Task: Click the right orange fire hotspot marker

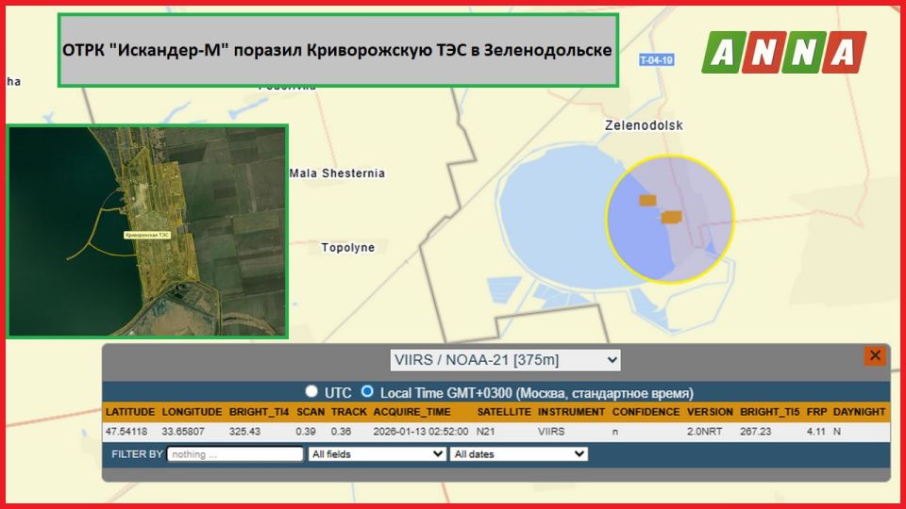Action: [x=672, y=217]
